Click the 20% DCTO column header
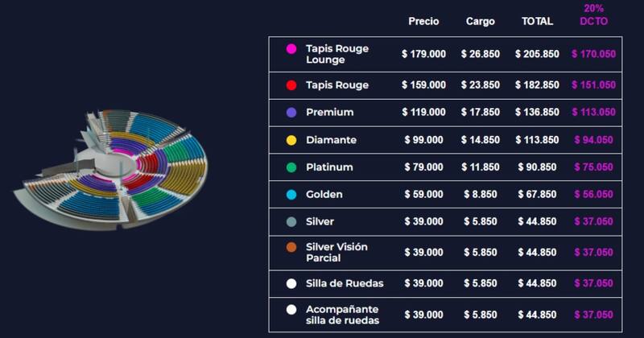644x338 pixels. point(593,14)
